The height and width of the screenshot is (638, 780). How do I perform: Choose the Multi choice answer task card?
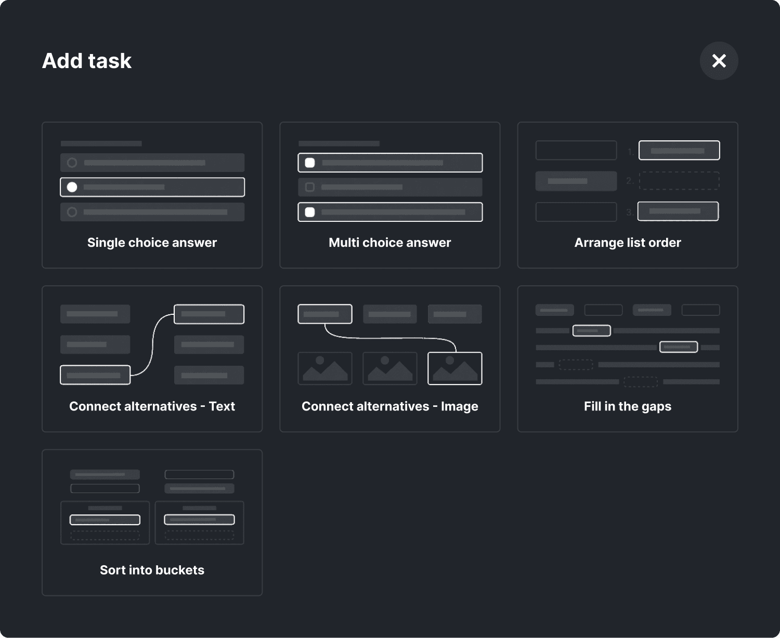390,195
